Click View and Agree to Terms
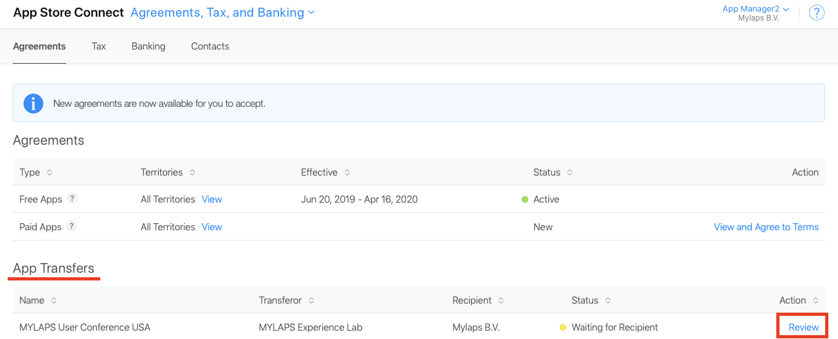Viewport: 838px width, 339px height. (766, 227)
